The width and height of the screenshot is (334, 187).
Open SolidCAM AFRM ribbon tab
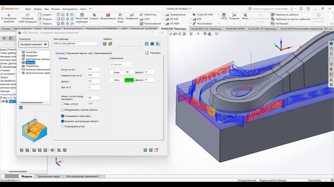click(234, 29)
